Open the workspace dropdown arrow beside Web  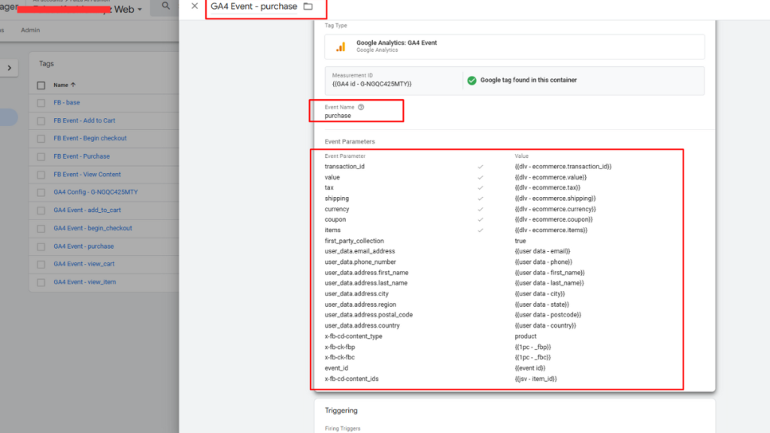[139, 9]
